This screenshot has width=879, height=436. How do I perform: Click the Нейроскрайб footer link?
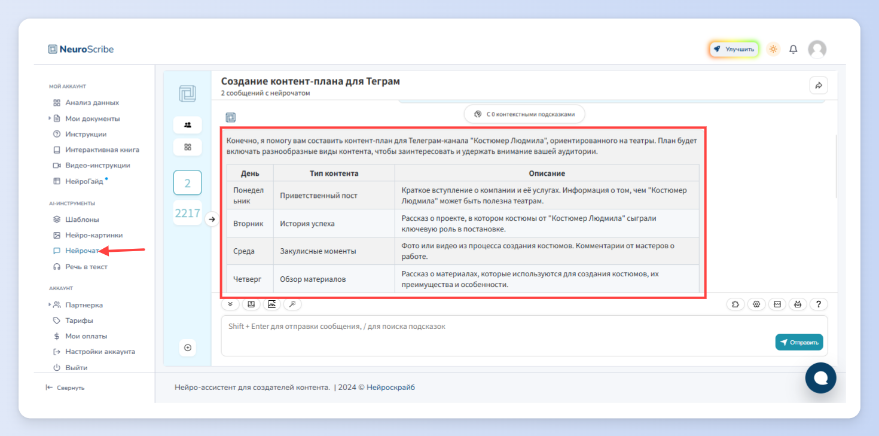pos(390,388)
